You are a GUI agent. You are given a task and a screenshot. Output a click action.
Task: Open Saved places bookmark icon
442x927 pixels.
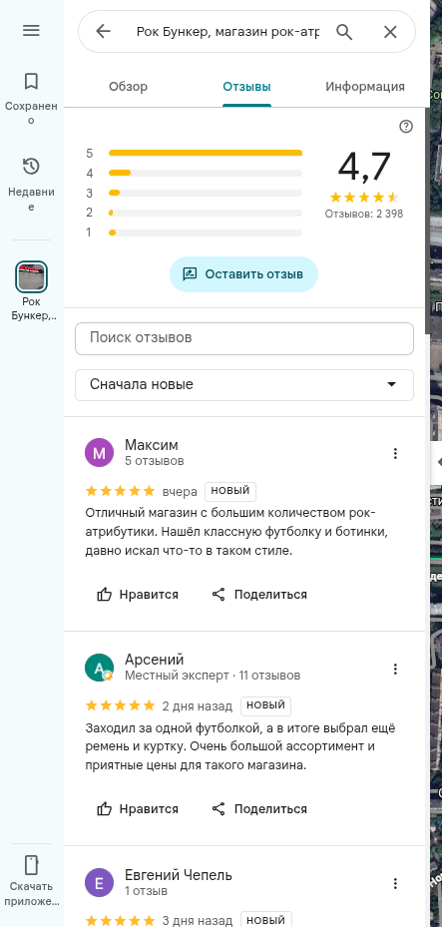(31, 81)
